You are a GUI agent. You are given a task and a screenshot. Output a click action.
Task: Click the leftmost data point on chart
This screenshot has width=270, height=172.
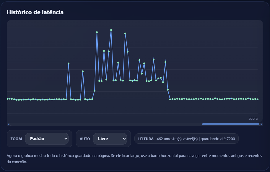click(7, 99)
